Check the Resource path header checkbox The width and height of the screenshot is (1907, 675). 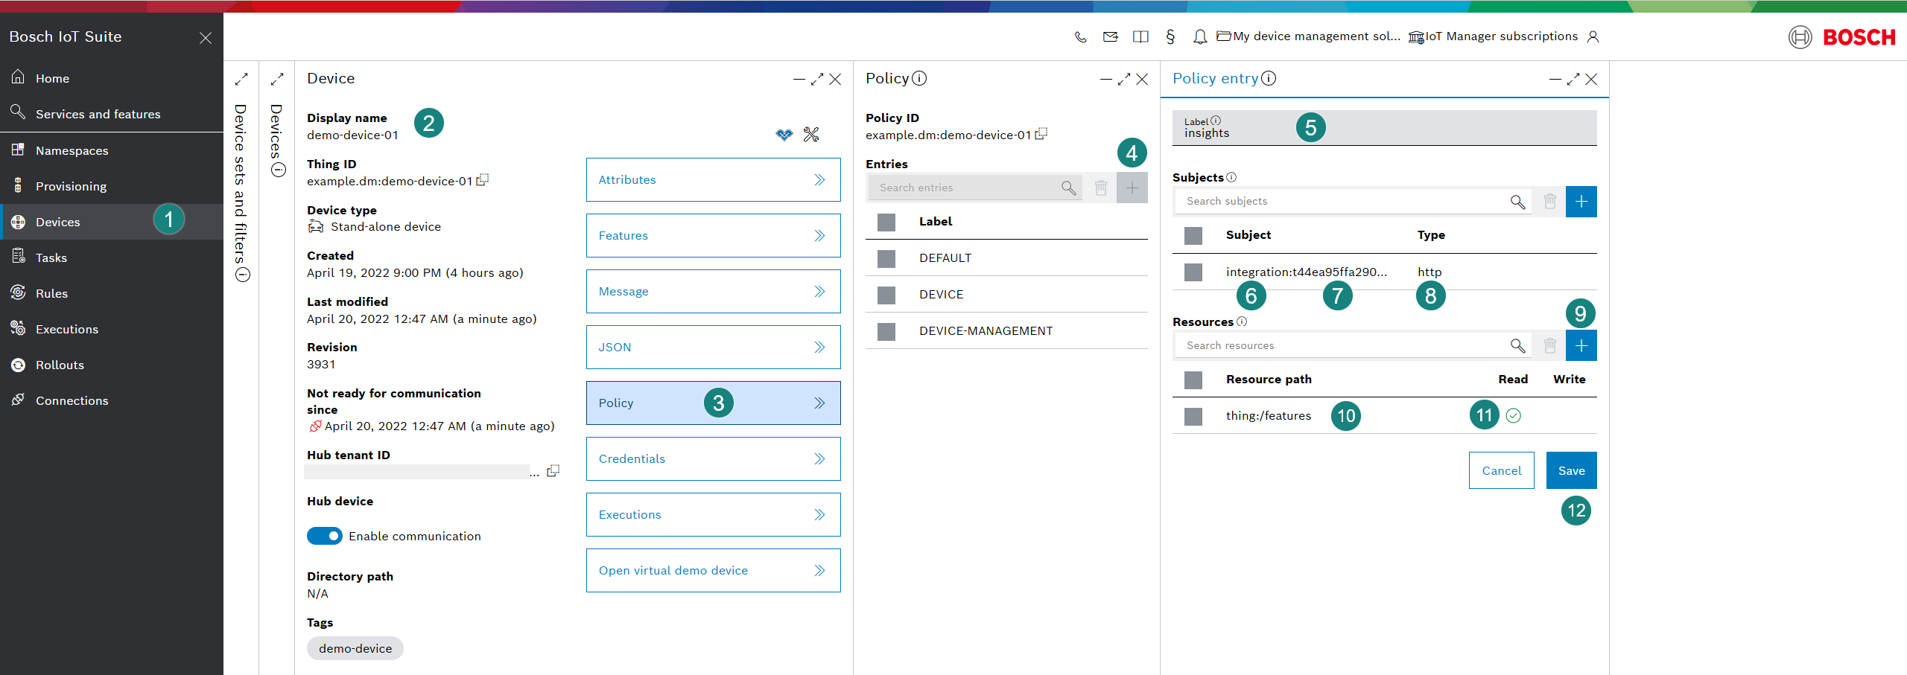1193,380
